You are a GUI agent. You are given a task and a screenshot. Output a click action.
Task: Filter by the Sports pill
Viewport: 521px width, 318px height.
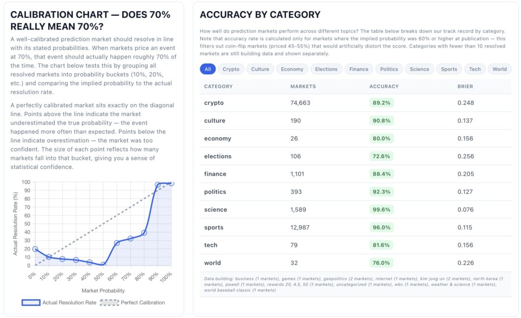(x=449, y=69)
